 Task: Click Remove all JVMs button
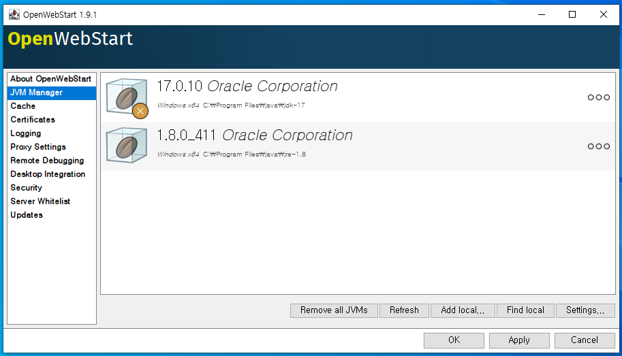pyautogui.click(x=334, y=310)
